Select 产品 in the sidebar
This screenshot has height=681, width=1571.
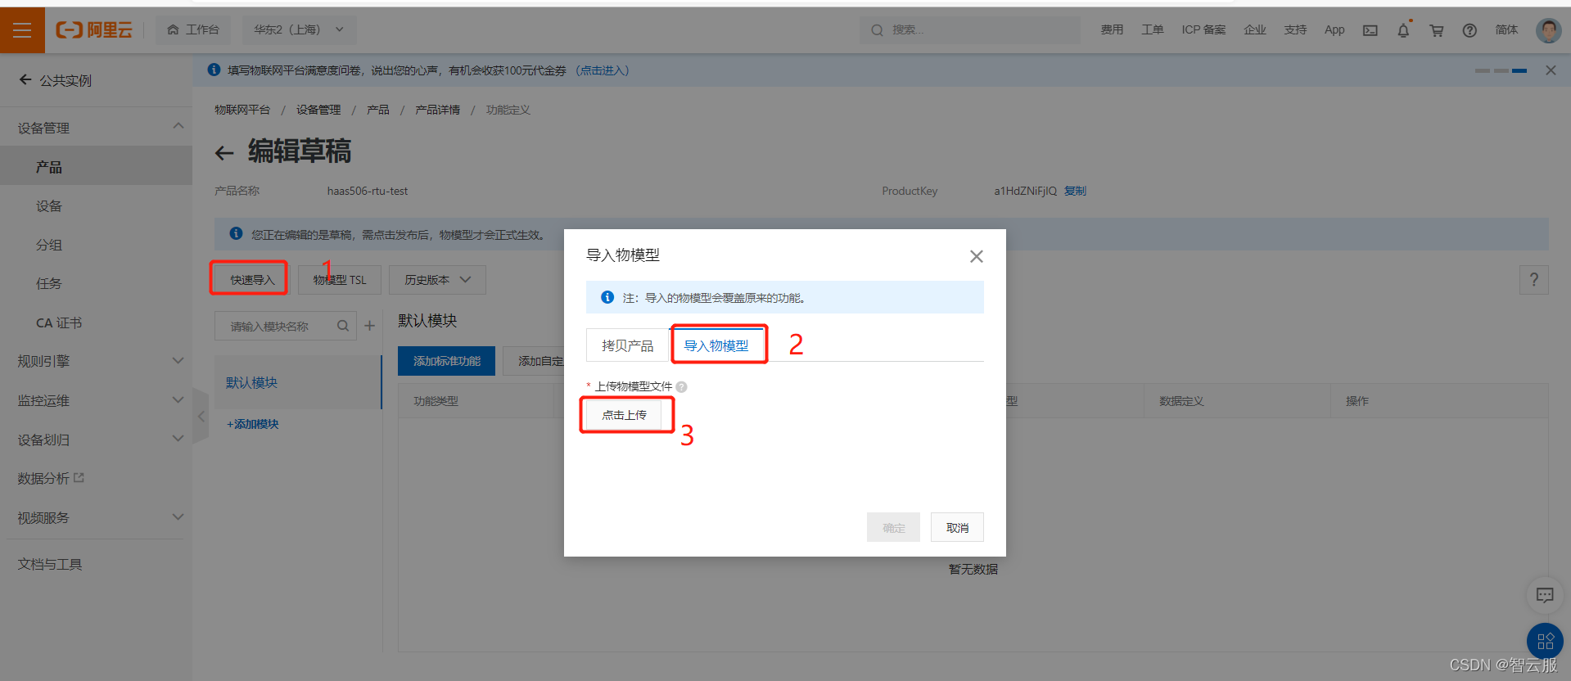[96, 166]
